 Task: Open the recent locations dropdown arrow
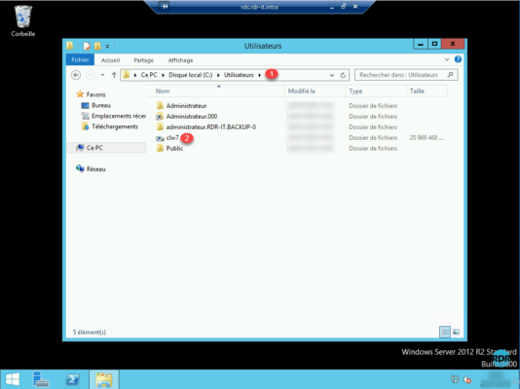click(x=103, y=75)
